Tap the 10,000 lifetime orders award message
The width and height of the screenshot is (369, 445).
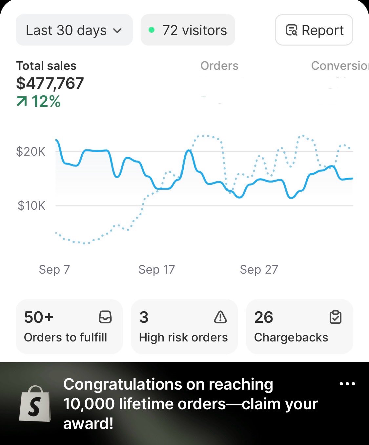click(x=190, y=404)
